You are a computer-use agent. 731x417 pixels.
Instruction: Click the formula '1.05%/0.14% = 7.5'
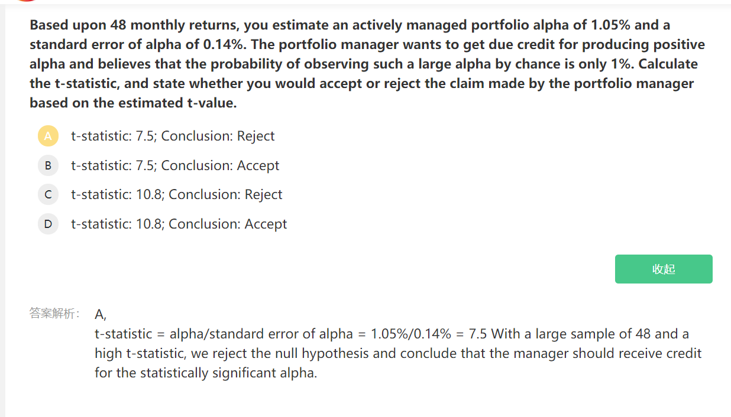pos(429,334)
